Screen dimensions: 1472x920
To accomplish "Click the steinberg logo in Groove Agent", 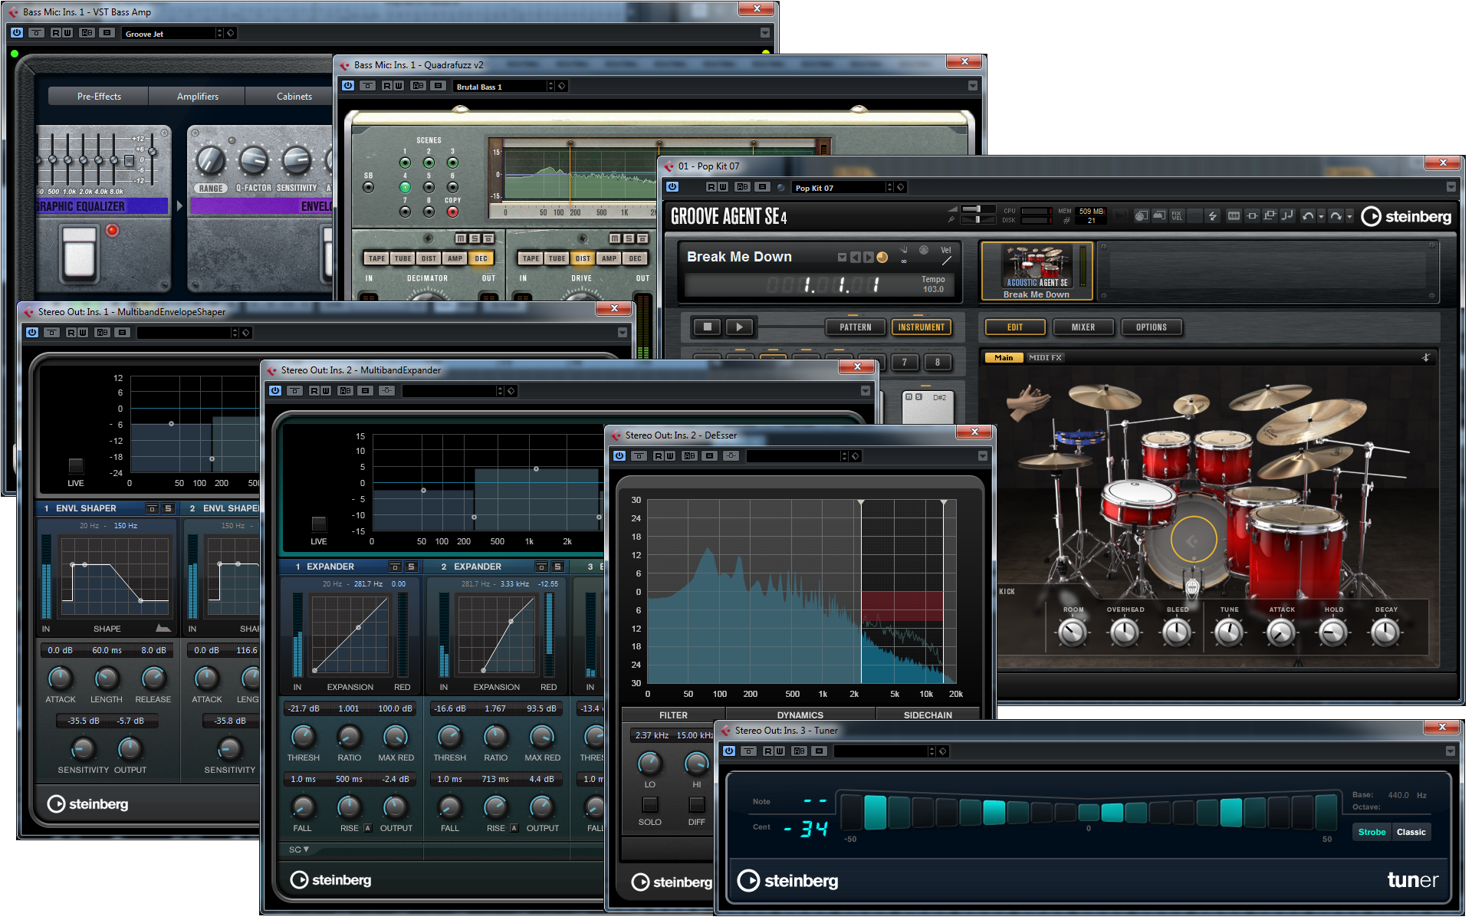I will coord(1407,217).
